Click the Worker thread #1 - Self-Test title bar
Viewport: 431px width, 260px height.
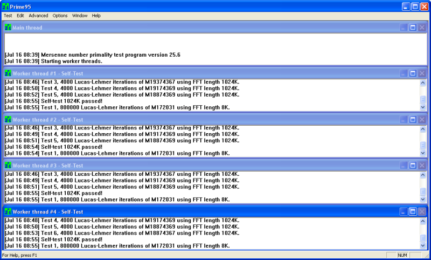click(215, 73)
